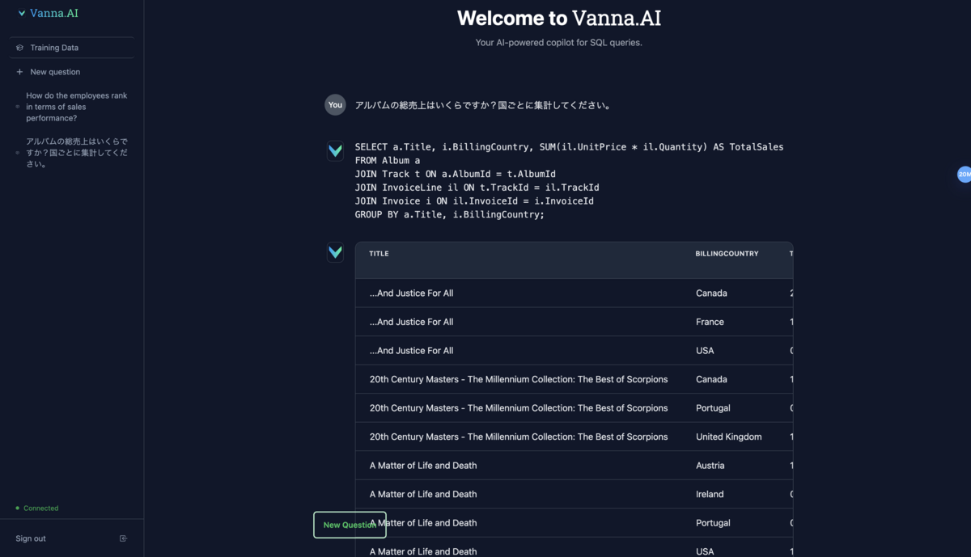The width and height of the screenshot is (971, 557).
Task: Click the floating New Question button
Action: pos(350,525)
